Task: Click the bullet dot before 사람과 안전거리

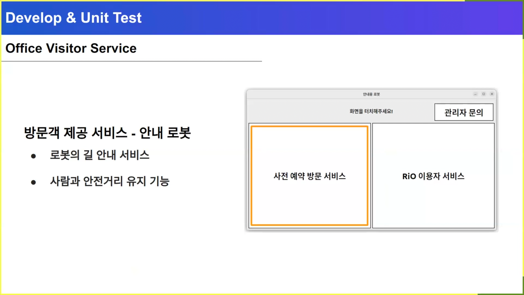Action: coord(34,182)
